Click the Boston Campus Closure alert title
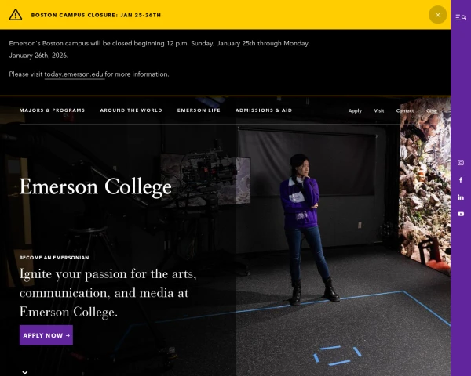 pyautogui.click(x=96, y=15)
